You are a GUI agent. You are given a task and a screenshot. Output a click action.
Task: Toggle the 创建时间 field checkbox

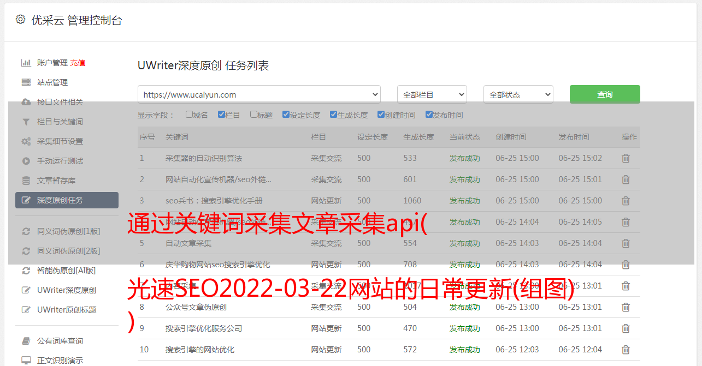click(381, 115)
